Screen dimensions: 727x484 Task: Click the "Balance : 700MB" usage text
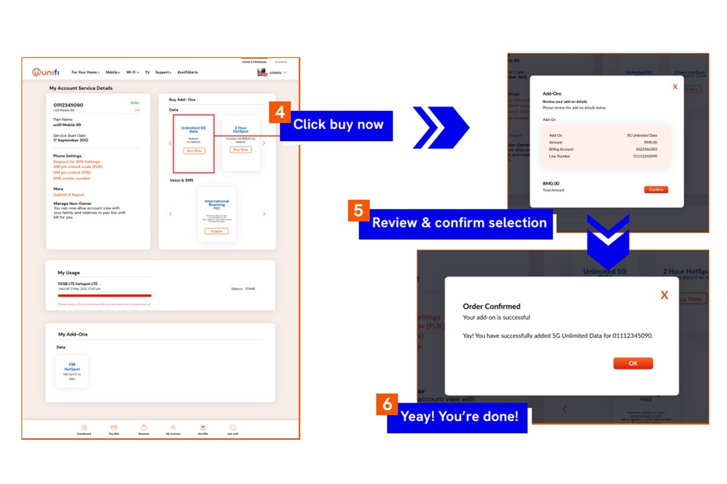click(244, 289)
